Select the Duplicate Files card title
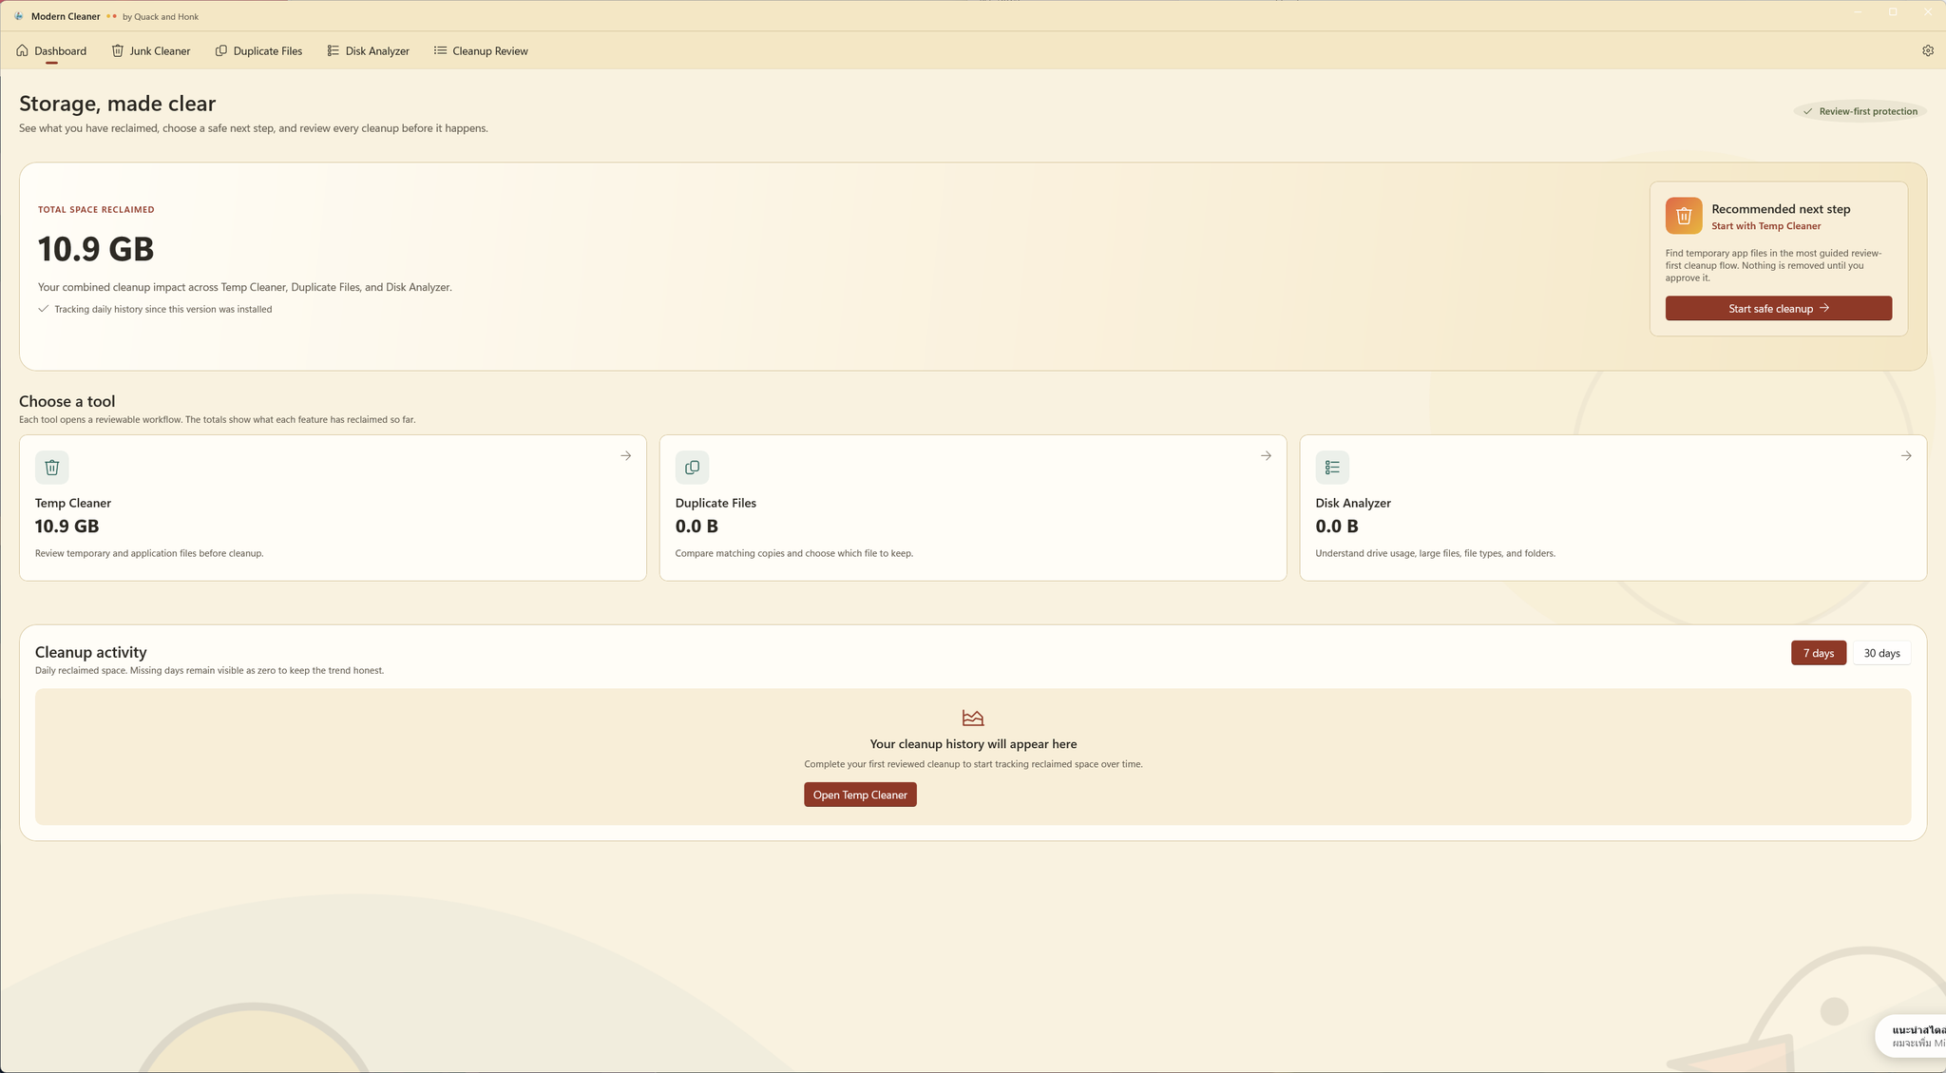1946x1073 pixels. click(x=715, y=503)
